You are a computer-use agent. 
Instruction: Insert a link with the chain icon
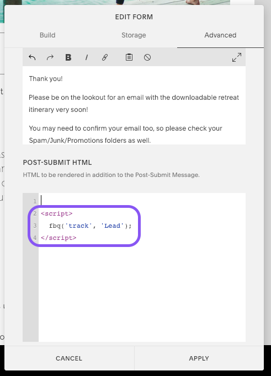click(x=105, y=57)
